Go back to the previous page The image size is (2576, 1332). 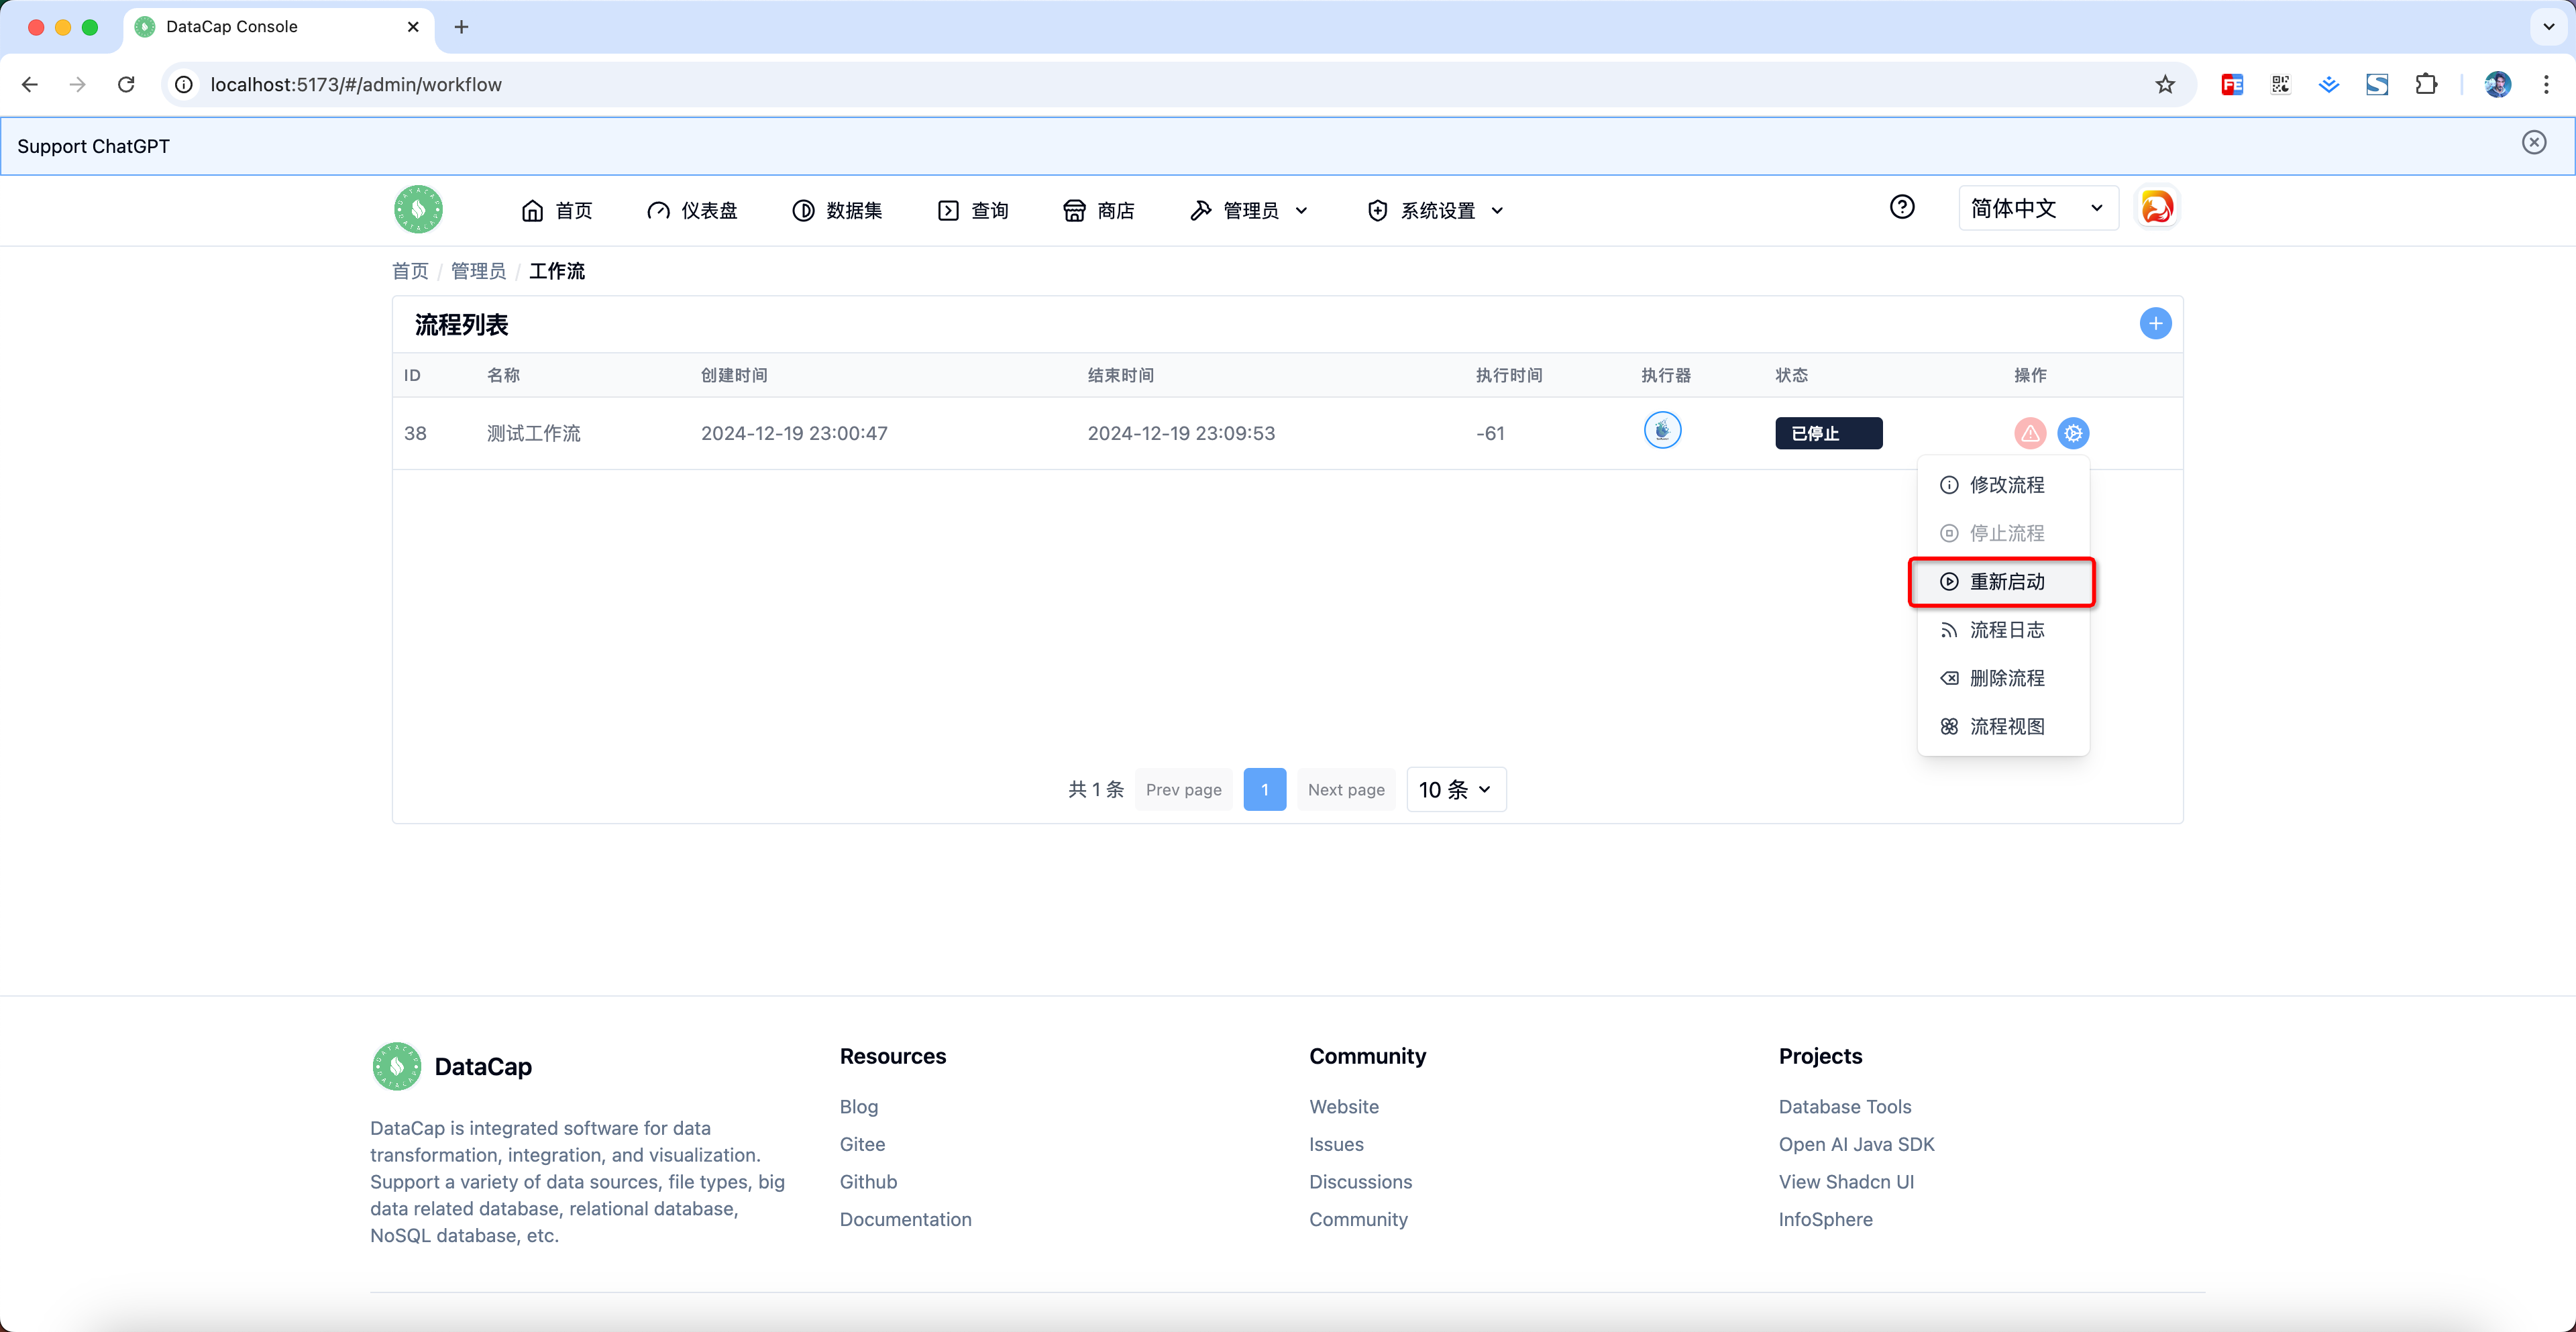coord(30,85)
